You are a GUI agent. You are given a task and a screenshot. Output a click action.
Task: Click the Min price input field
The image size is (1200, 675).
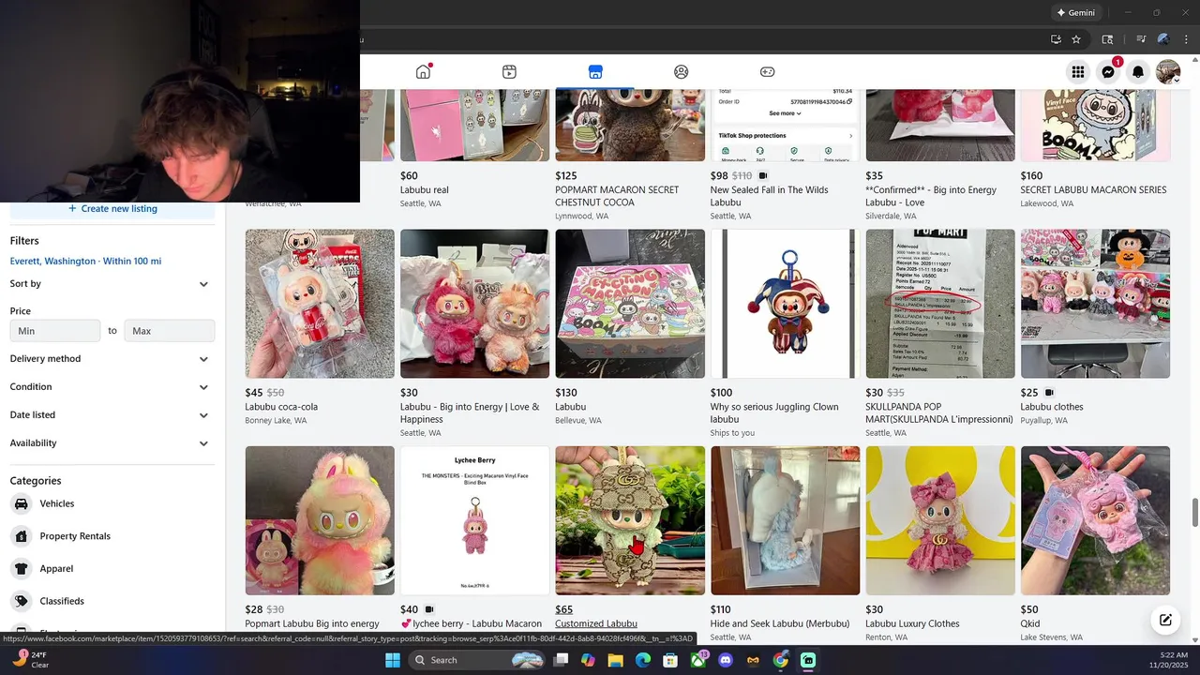pos(55,331)
